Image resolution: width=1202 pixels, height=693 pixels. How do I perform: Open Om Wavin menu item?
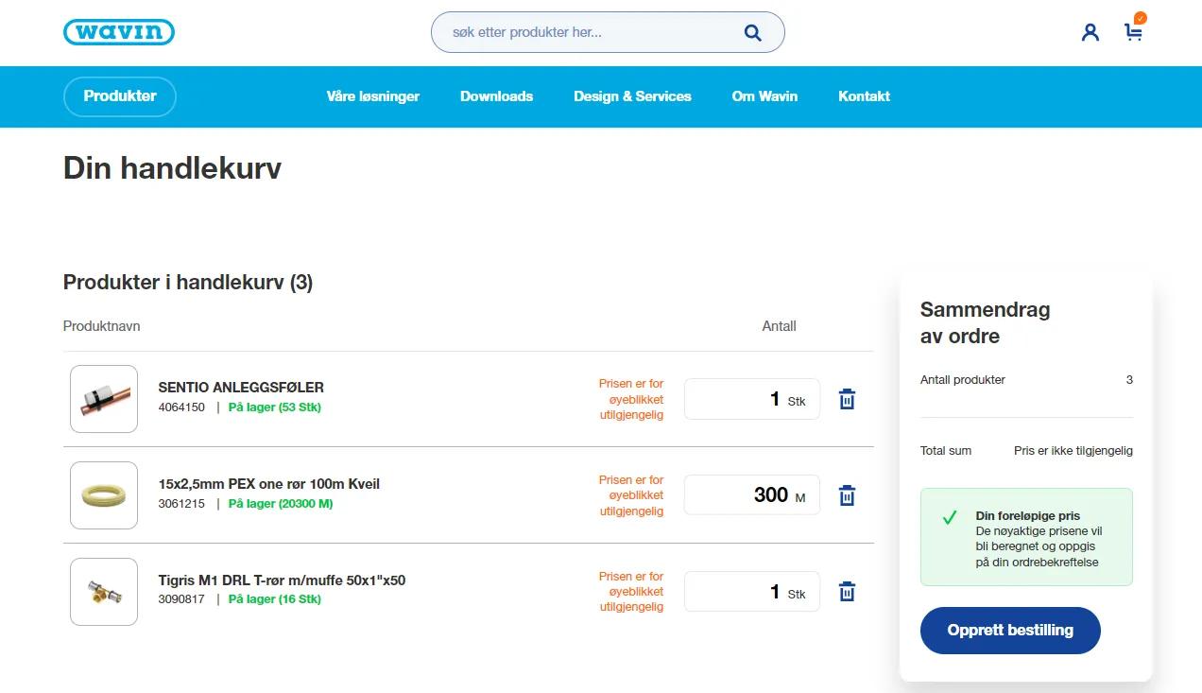tap(764, 96)
